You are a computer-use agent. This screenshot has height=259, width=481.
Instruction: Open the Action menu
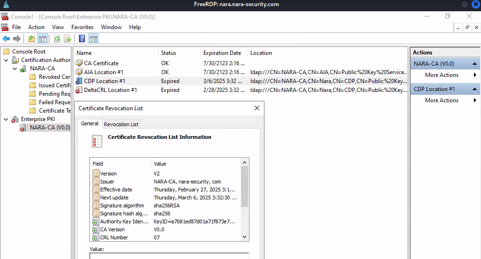point(36,27)
